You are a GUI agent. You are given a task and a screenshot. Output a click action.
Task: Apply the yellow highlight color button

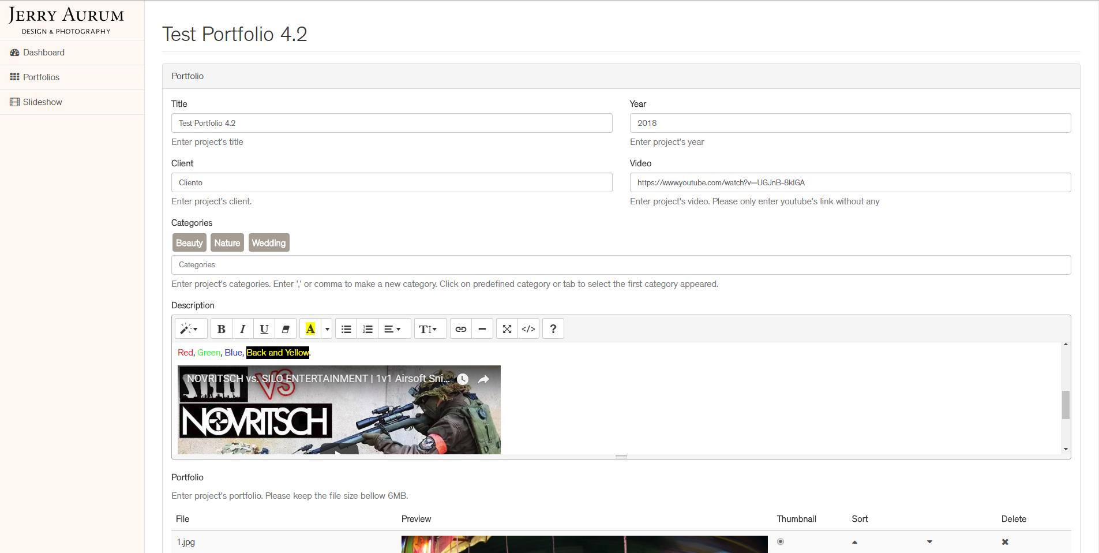tap(310, 329)
